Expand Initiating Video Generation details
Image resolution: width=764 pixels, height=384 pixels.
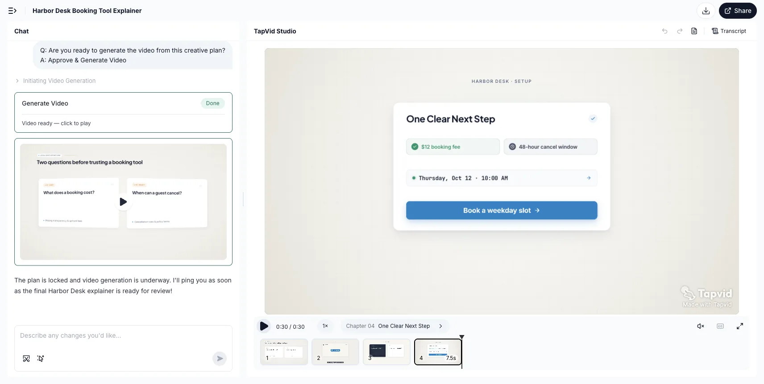(55, 81)
